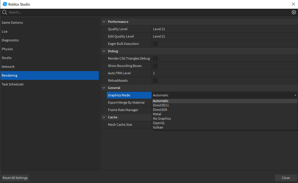Select the Task Scheduler category

click(x=12, y=84)
